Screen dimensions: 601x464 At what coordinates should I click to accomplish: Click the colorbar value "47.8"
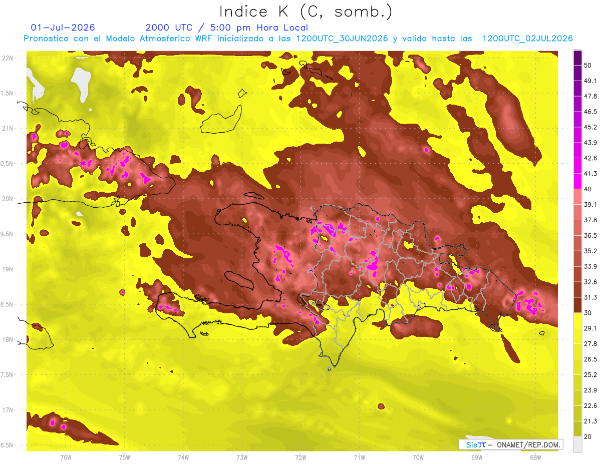(590, 96)
